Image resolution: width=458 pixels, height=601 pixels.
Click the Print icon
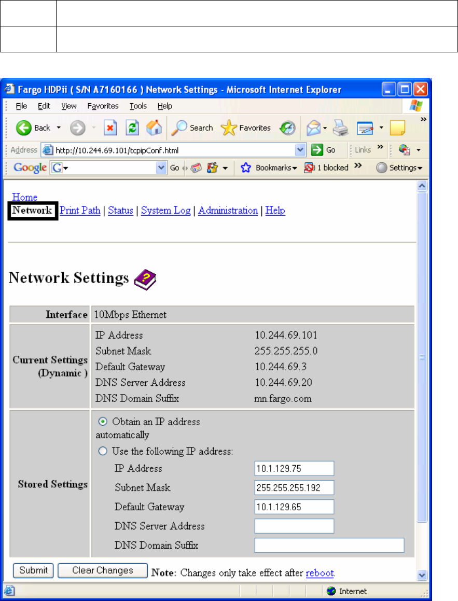click(340, 128)
